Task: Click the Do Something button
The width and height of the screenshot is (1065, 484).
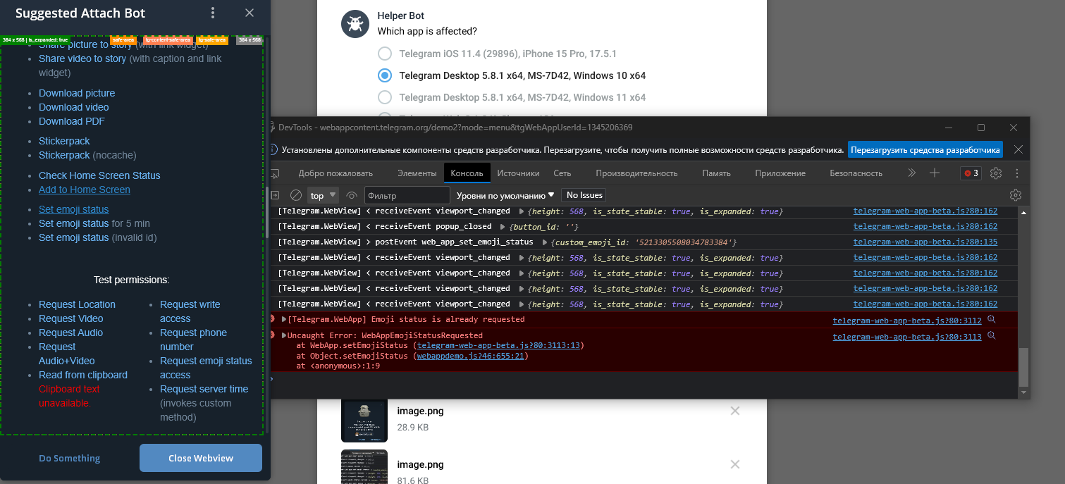Action: [69, 458]
